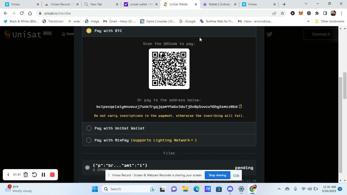The height and width of the screenshot is (195, 347).
Task: Open Chrome from taskbar
Action: coord(252,189)
